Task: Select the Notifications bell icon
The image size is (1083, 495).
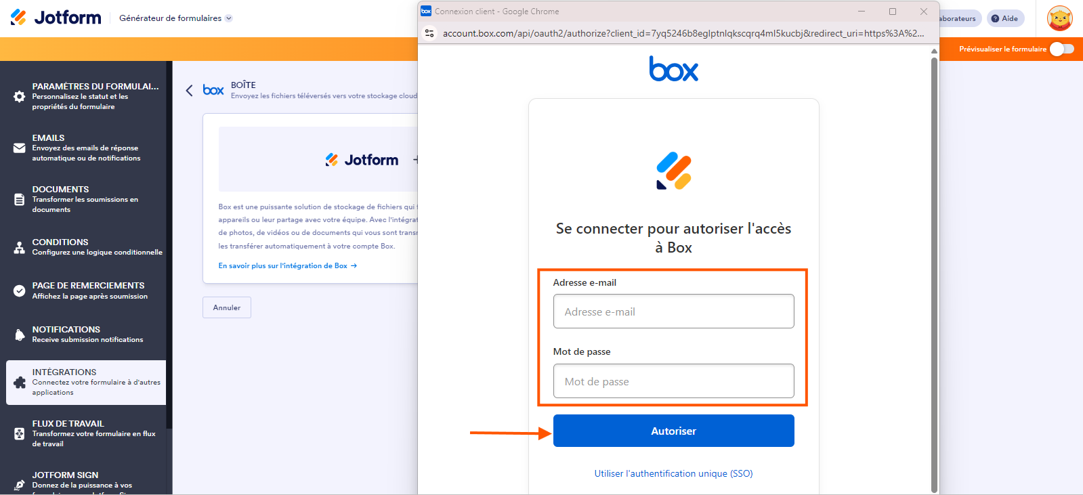Action: point(20,335)
